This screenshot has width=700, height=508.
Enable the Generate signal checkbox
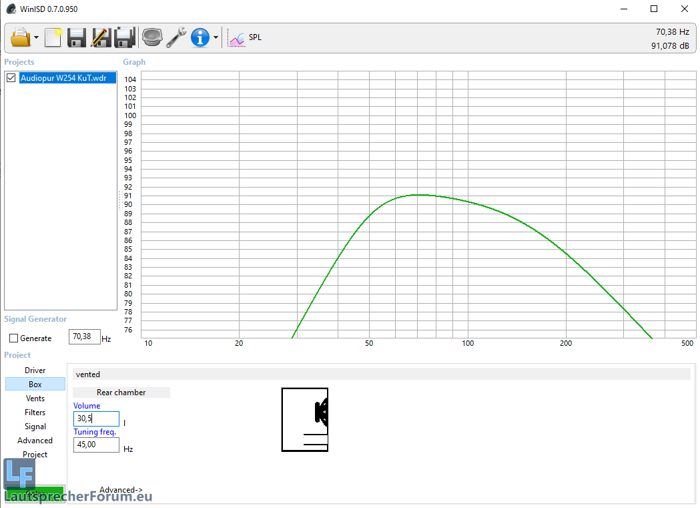(x=14, y=338)
